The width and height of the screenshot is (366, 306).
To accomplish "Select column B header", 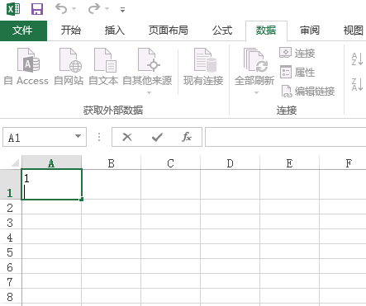I will point(112,163).
